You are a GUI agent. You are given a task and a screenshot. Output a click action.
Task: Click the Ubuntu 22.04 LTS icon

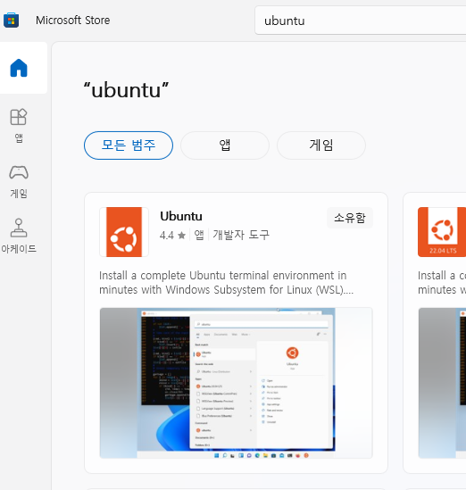tap(442, 232)
